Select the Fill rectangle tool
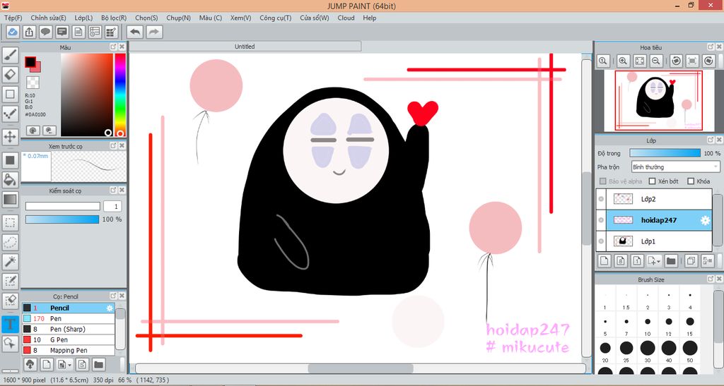Screen dimensions: 724x386 pos(10,160)
